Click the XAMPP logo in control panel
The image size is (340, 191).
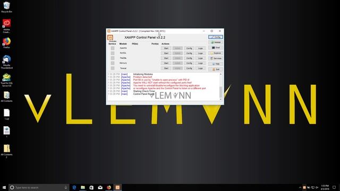(x=110, y=38)
